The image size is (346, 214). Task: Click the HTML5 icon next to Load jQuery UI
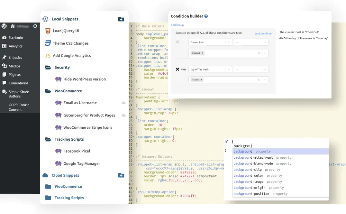coord(48,31)
